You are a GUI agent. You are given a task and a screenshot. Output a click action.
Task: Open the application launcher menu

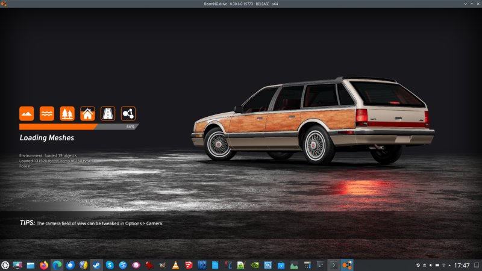tap(5, 265)
